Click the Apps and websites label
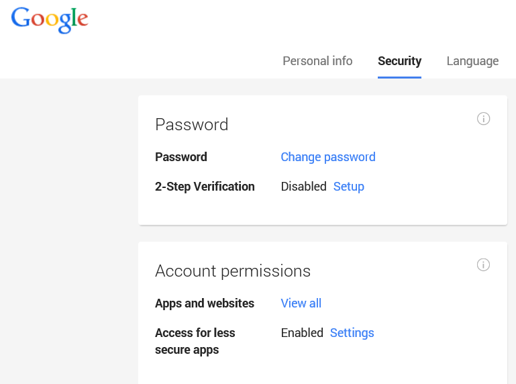This screenshot has width=516, height=384. [205, 303]
